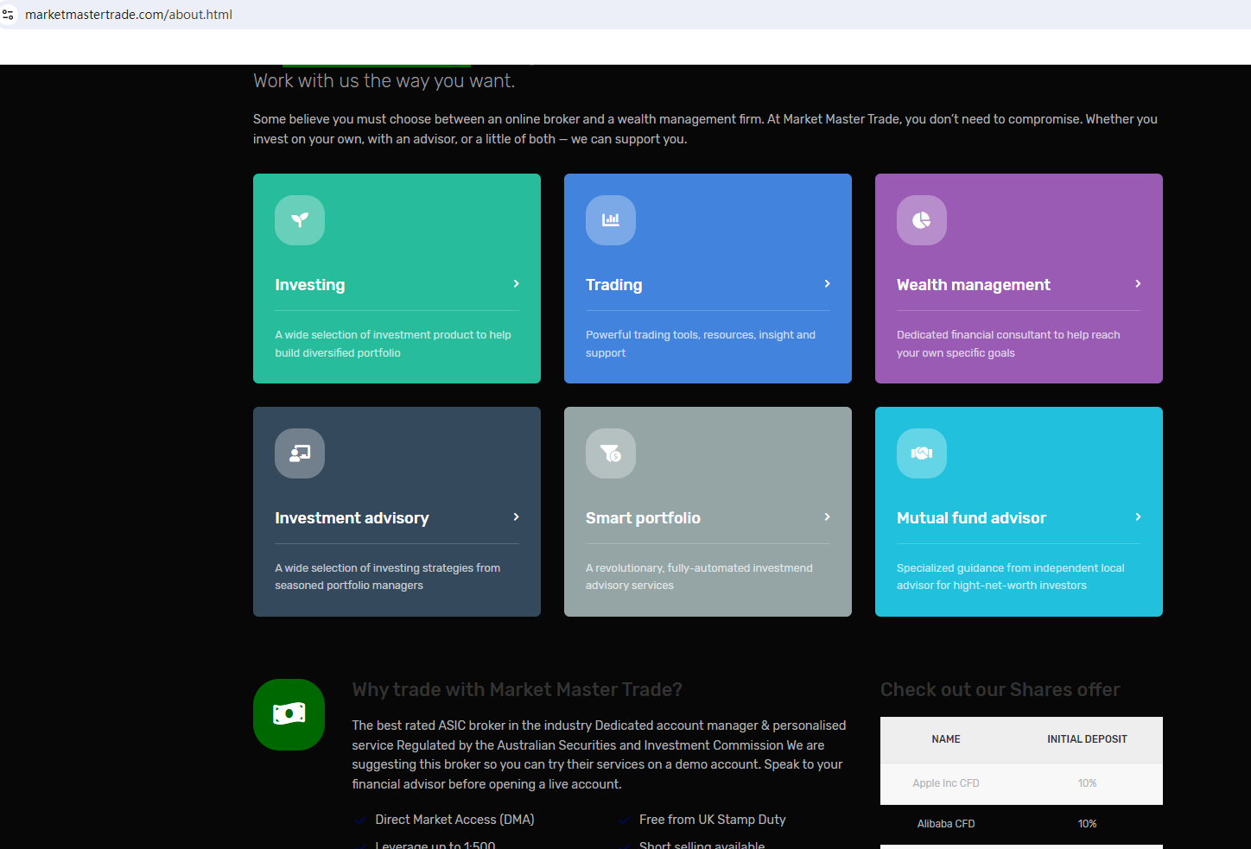
Task: Click Trading description 'Powerful trading tools' text
Action: coord(701,344)
